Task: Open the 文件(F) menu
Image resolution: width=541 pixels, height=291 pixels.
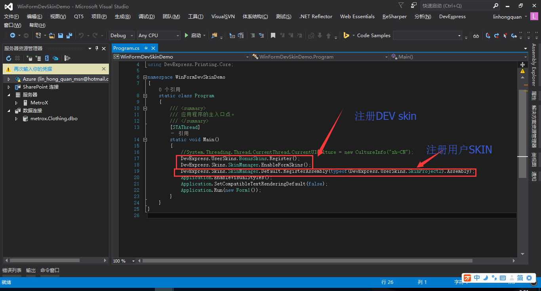Action: tap(11, 17)
